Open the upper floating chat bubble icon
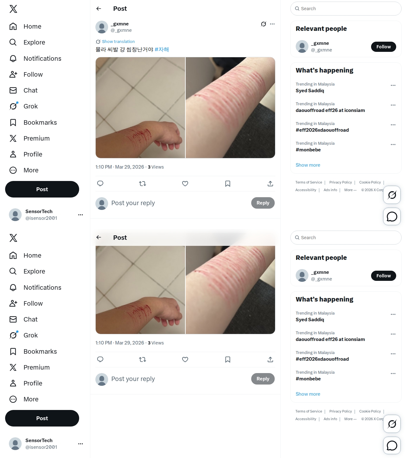Image resolution: width=407 pixels, height=458 pixels. coord(392,217)
